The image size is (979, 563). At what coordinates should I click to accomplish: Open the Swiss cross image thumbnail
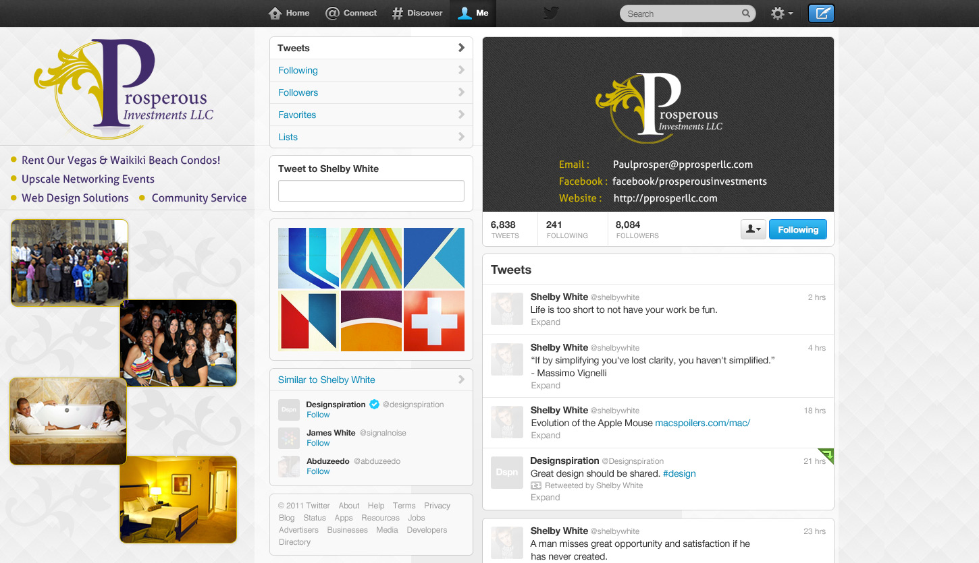pyautogui.click(x=434, y=321)
